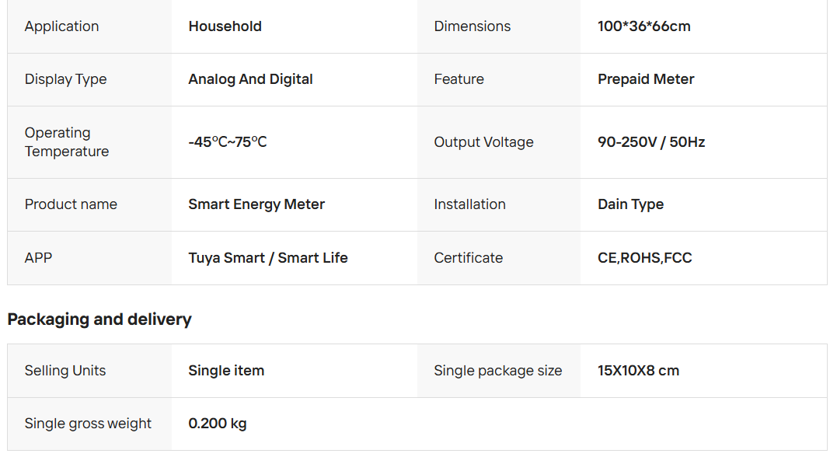Select the "Certificate" label cell
837x464 pixels.
[x=468, y=258]
